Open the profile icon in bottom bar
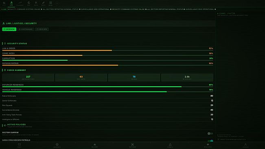This screenshot has height=149, width=265. pyautogui.click(x=245, y=145)
